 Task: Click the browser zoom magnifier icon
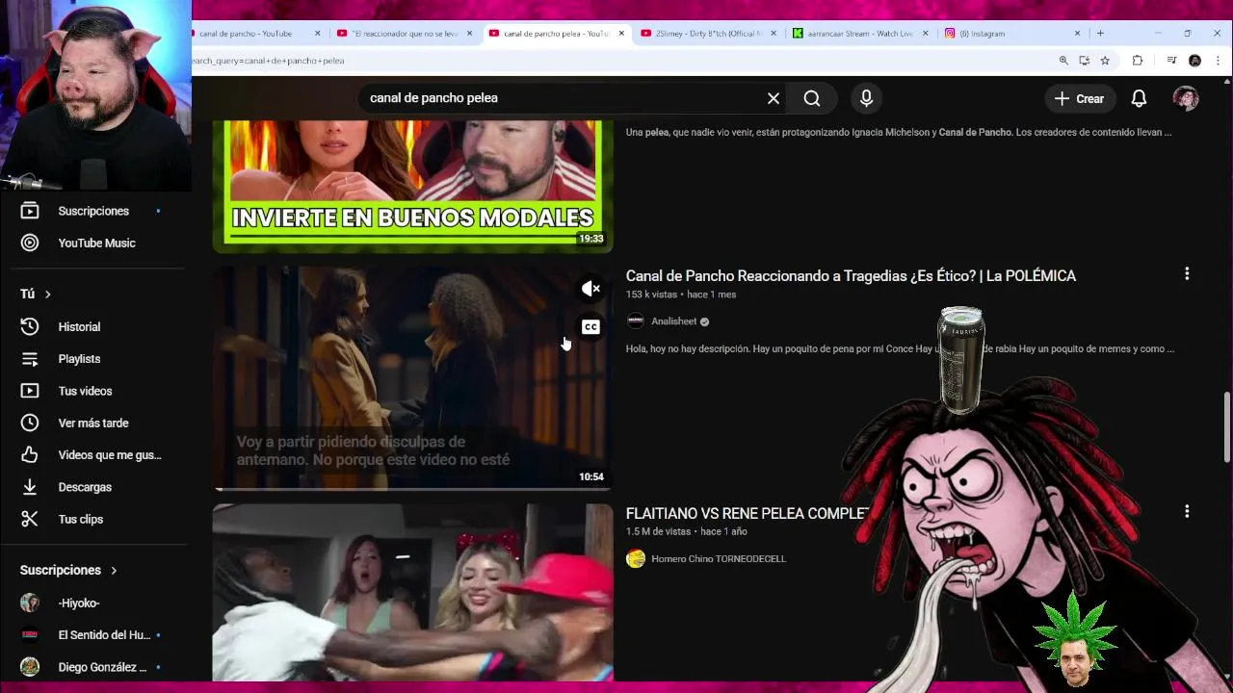[x=1063, y=61]
